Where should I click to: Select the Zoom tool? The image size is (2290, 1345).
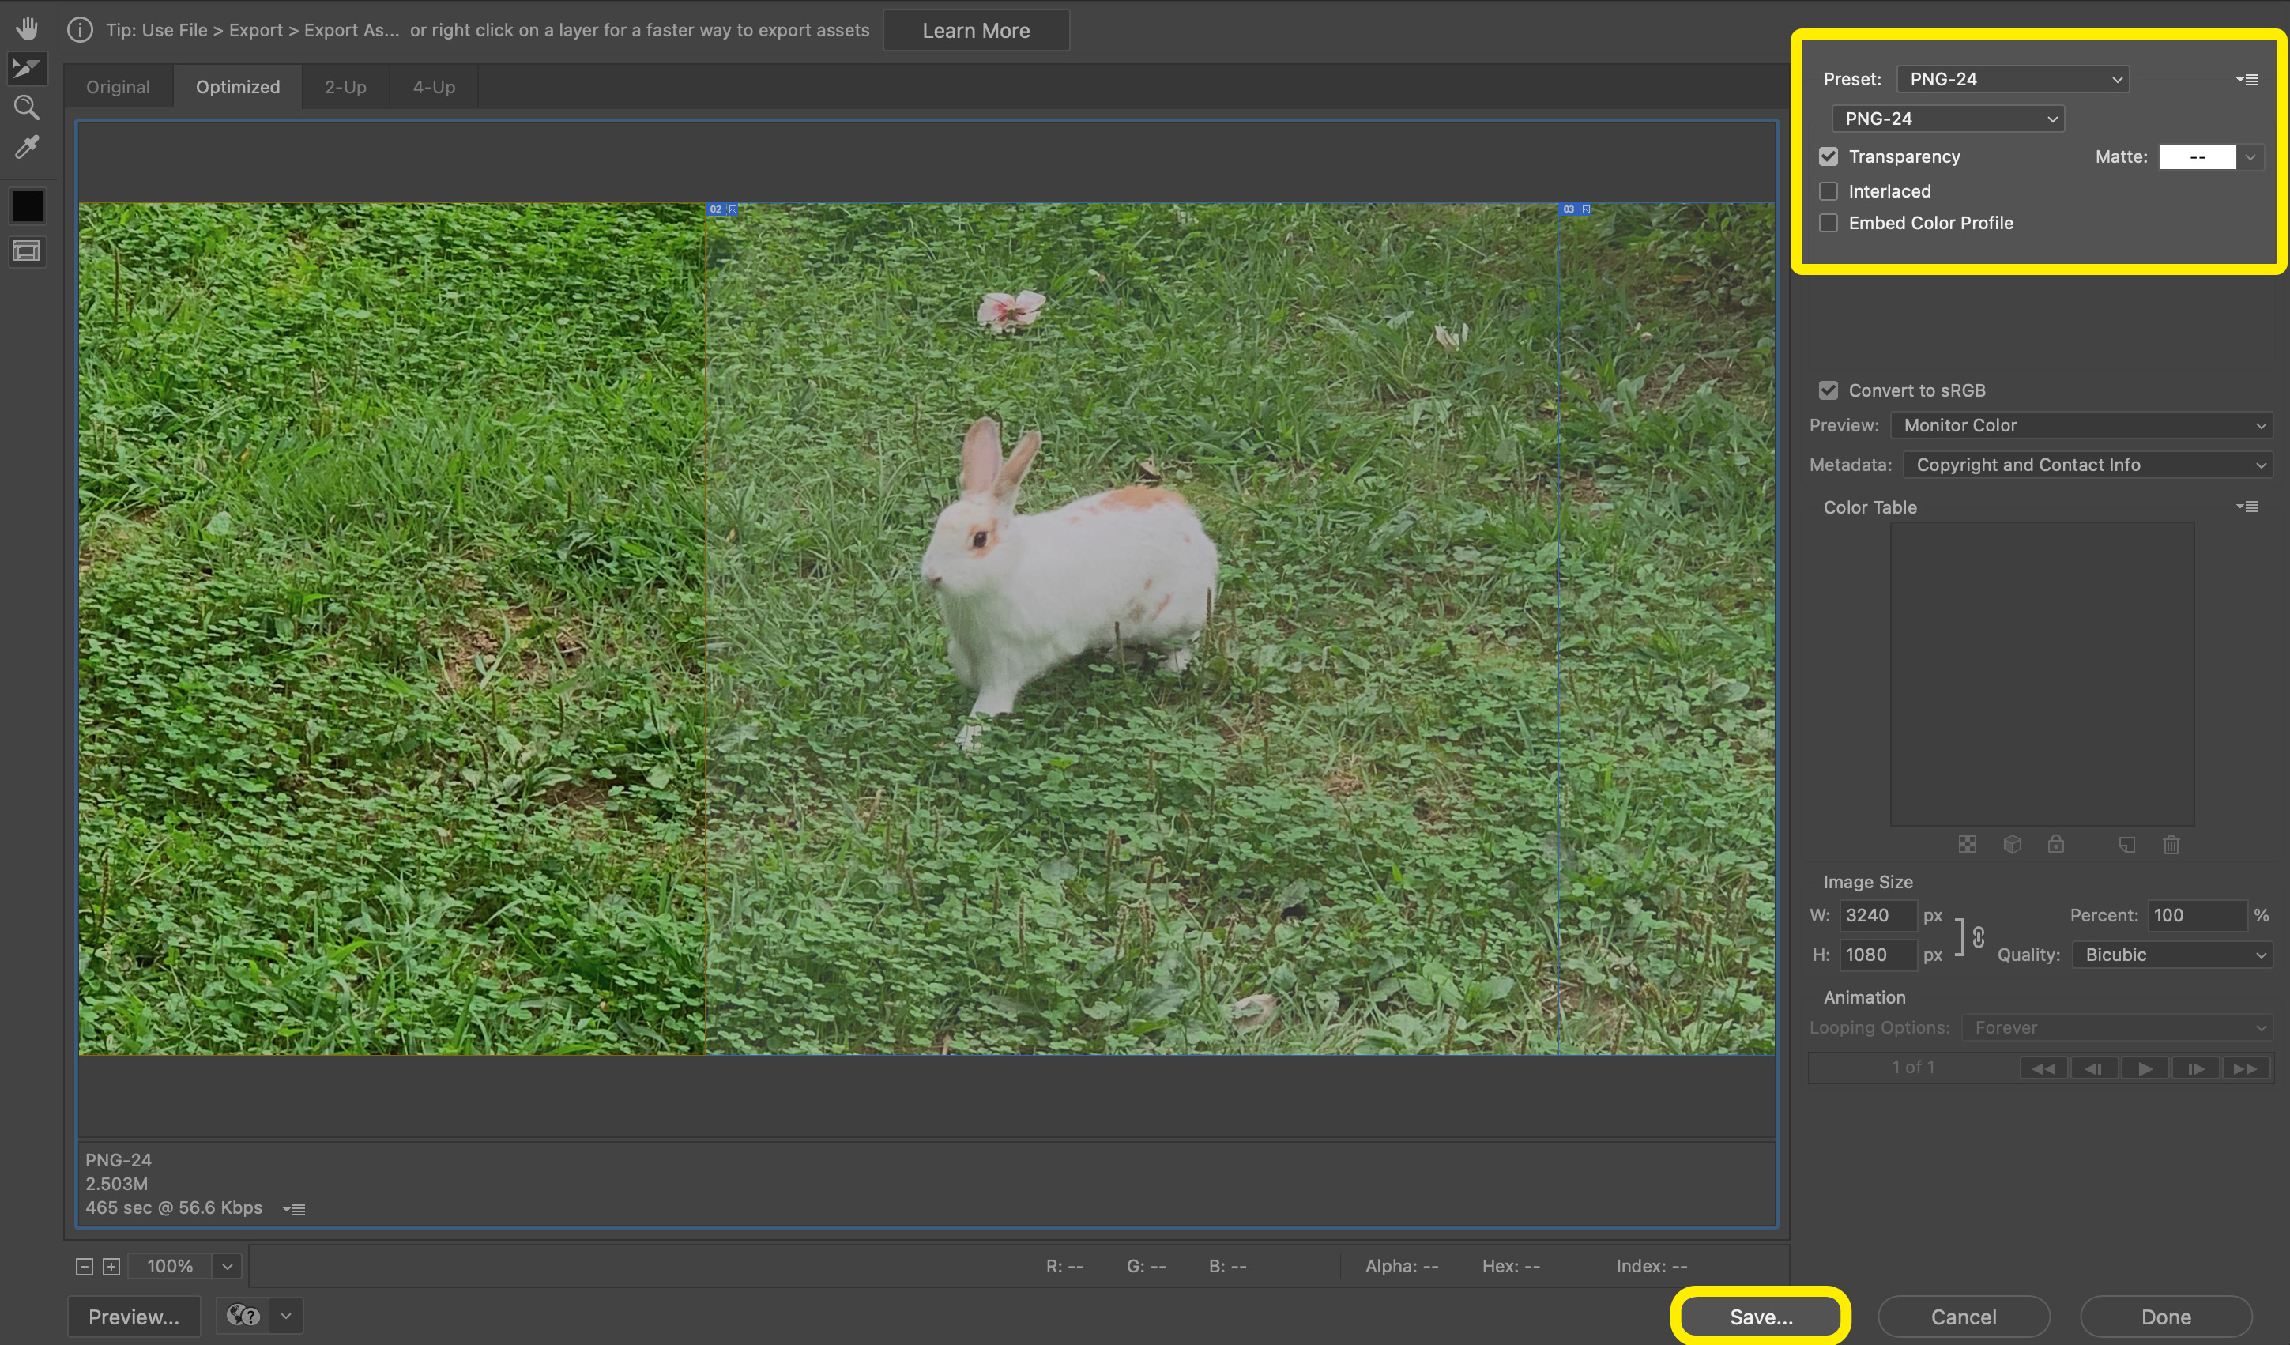(x=26, y=107)
